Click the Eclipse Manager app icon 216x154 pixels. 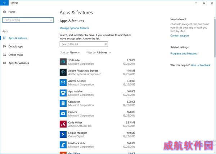(63, 135)
